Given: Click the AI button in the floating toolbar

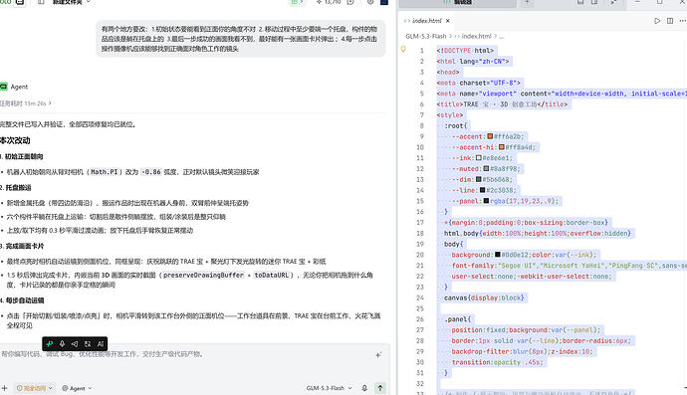Looking at the screenshot, I should coord(101,344).
